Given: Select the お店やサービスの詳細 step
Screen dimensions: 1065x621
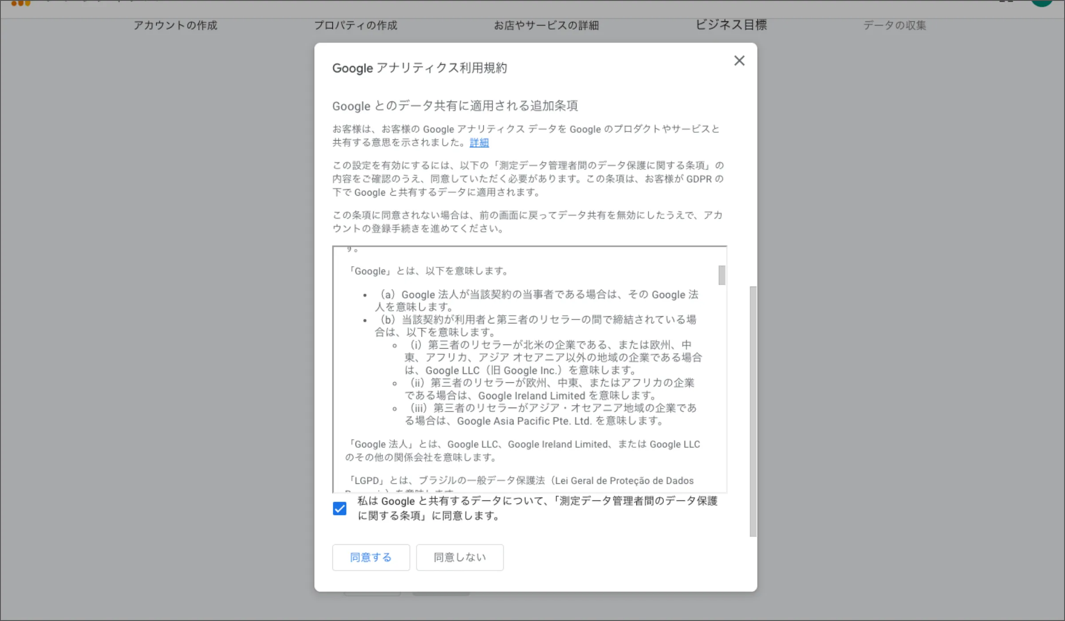Looking at the screenshot, I should click(546, 25).
